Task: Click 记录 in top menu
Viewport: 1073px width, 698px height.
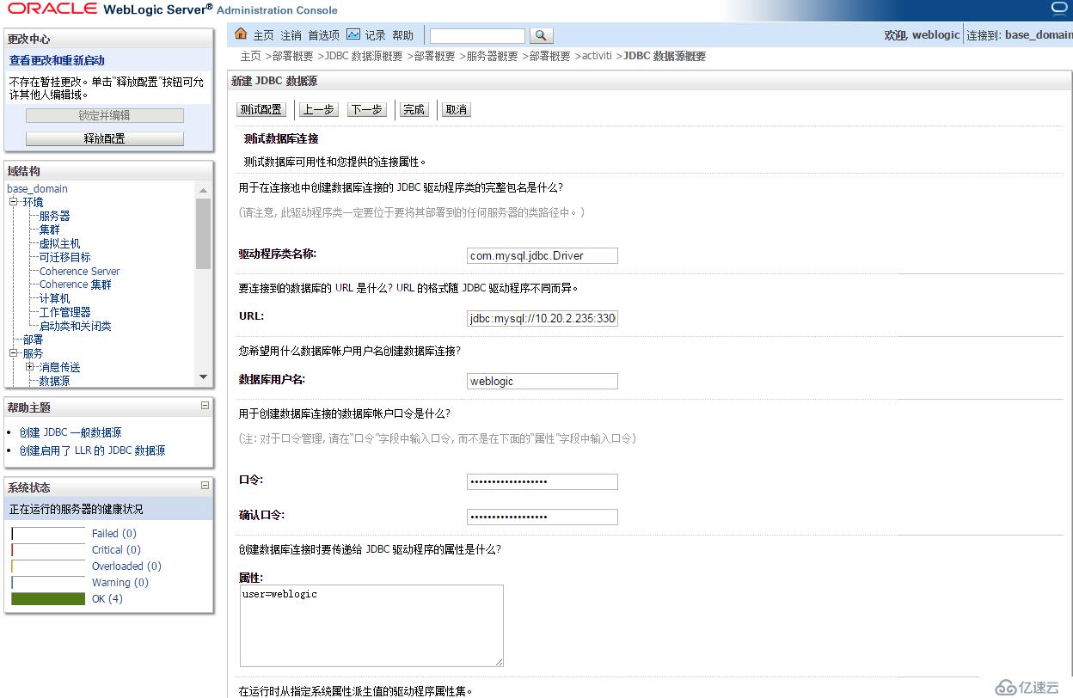Action: click(376, 35)
